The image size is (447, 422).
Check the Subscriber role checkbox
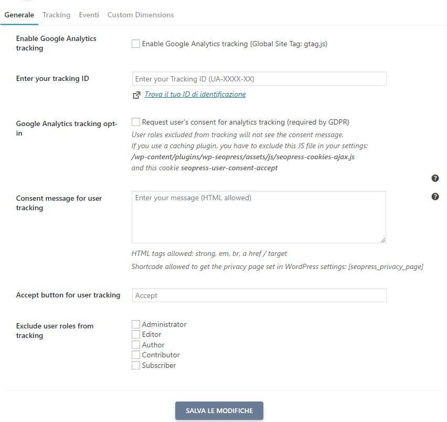[x=136, y=365]
